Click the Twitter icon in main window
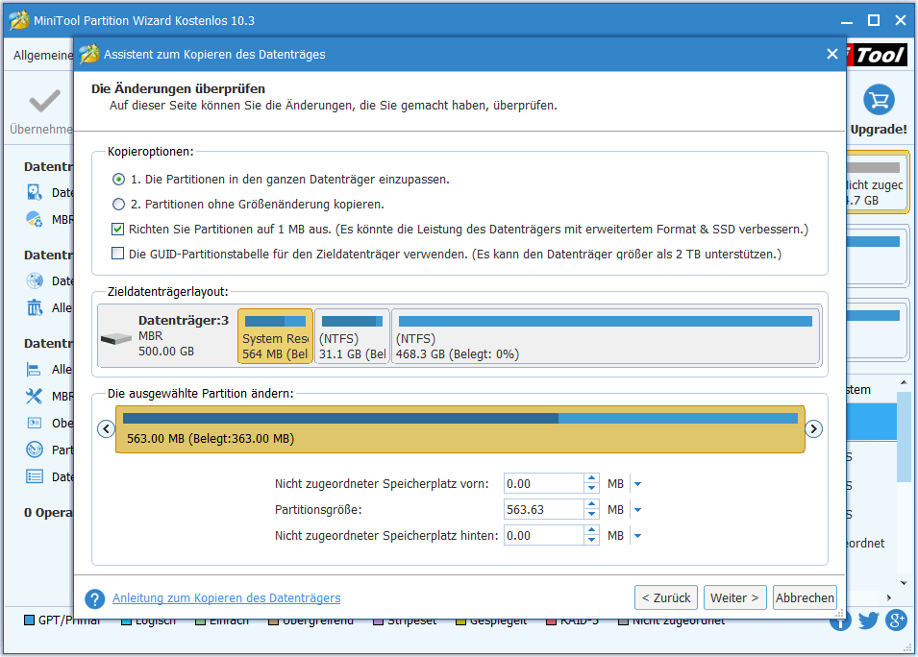Screen dimensions: 918x657 coord(869,620)
